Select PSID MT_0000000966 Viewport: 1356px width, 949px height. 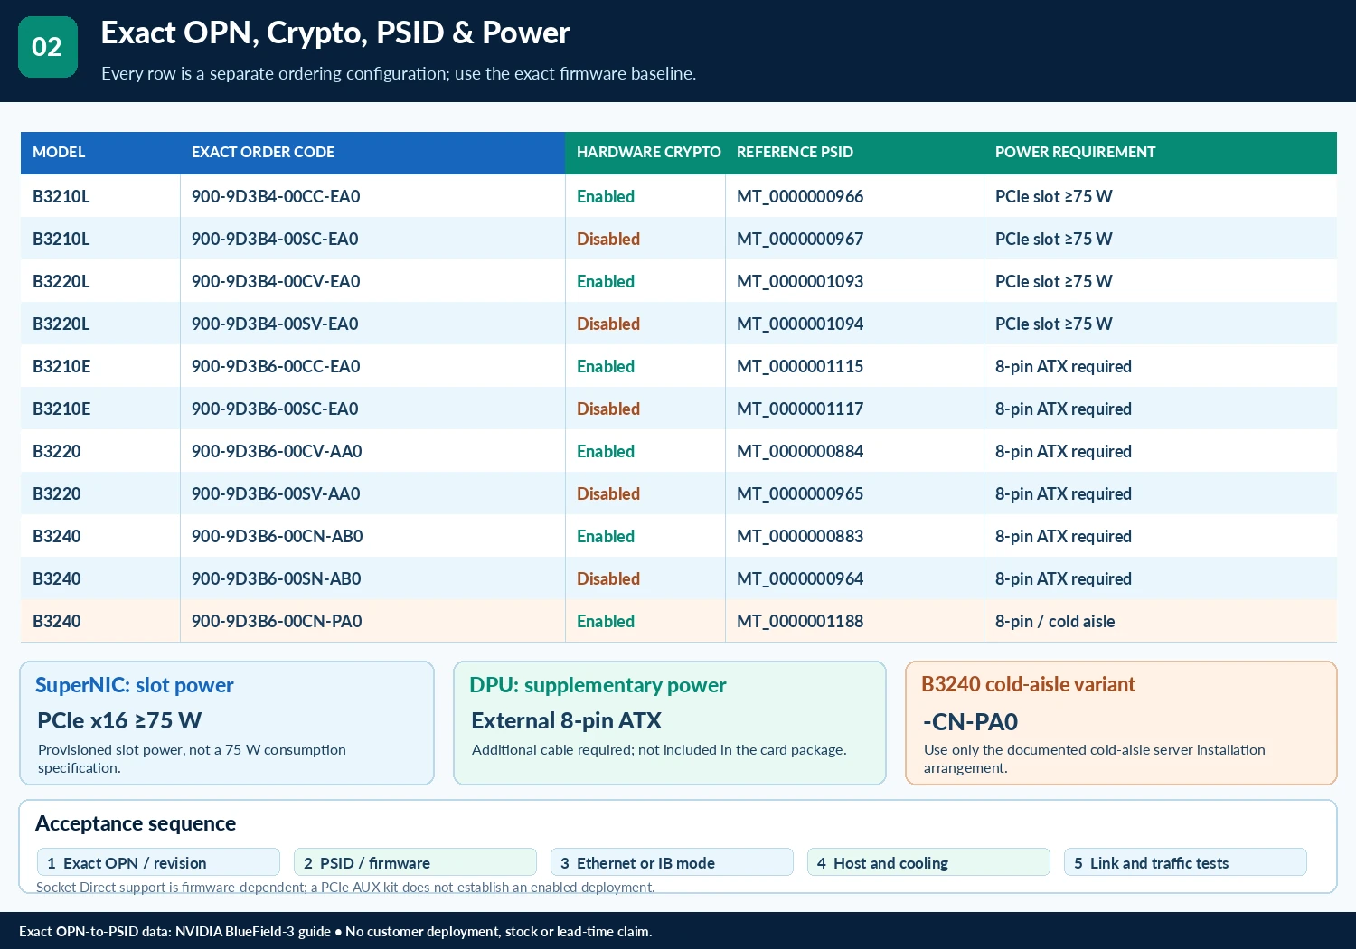point(800,196)
